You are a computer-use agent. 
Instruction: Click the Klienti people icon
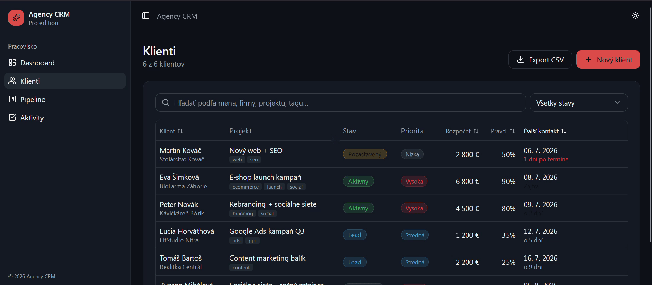(x=12, y=81)
